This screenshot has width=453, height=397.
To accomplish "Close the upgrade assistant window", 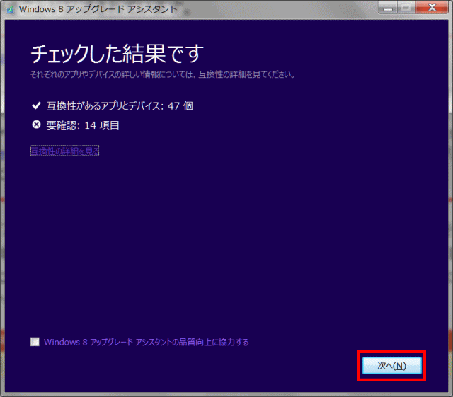I will [432, 8].
